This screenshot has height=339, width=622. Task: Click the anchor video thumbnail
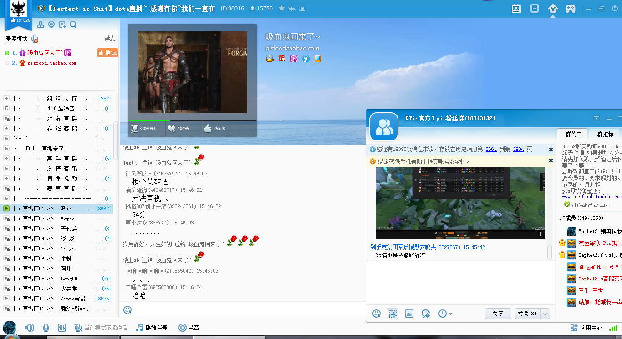[x=193, y=72]
